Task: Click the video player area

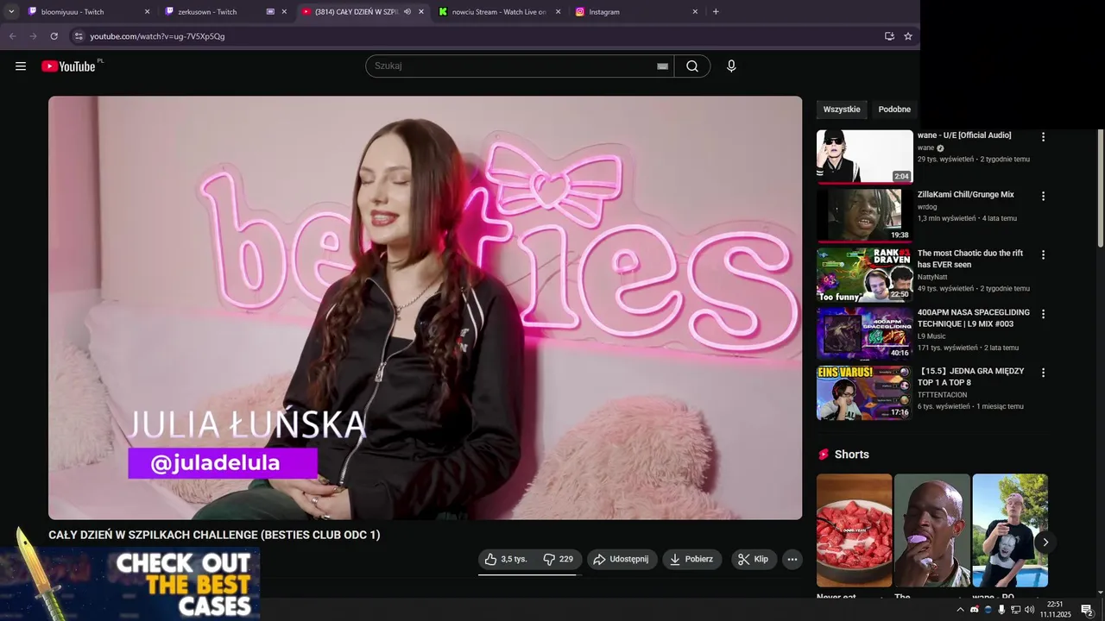Action: 425,308
